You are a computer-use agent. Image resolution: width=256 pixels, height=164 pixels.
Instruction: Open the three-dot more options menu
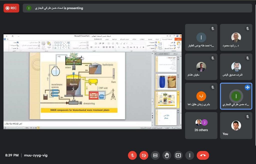point(189,155)
